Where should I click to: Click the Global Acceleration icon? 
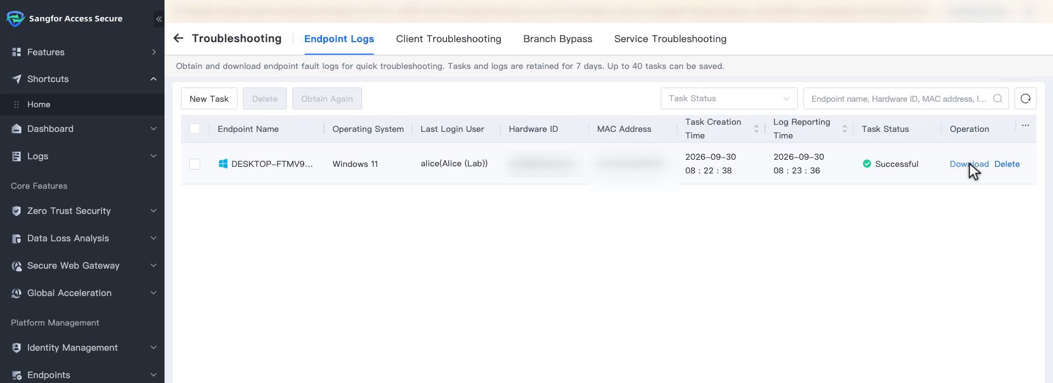[x=16, y=293]
